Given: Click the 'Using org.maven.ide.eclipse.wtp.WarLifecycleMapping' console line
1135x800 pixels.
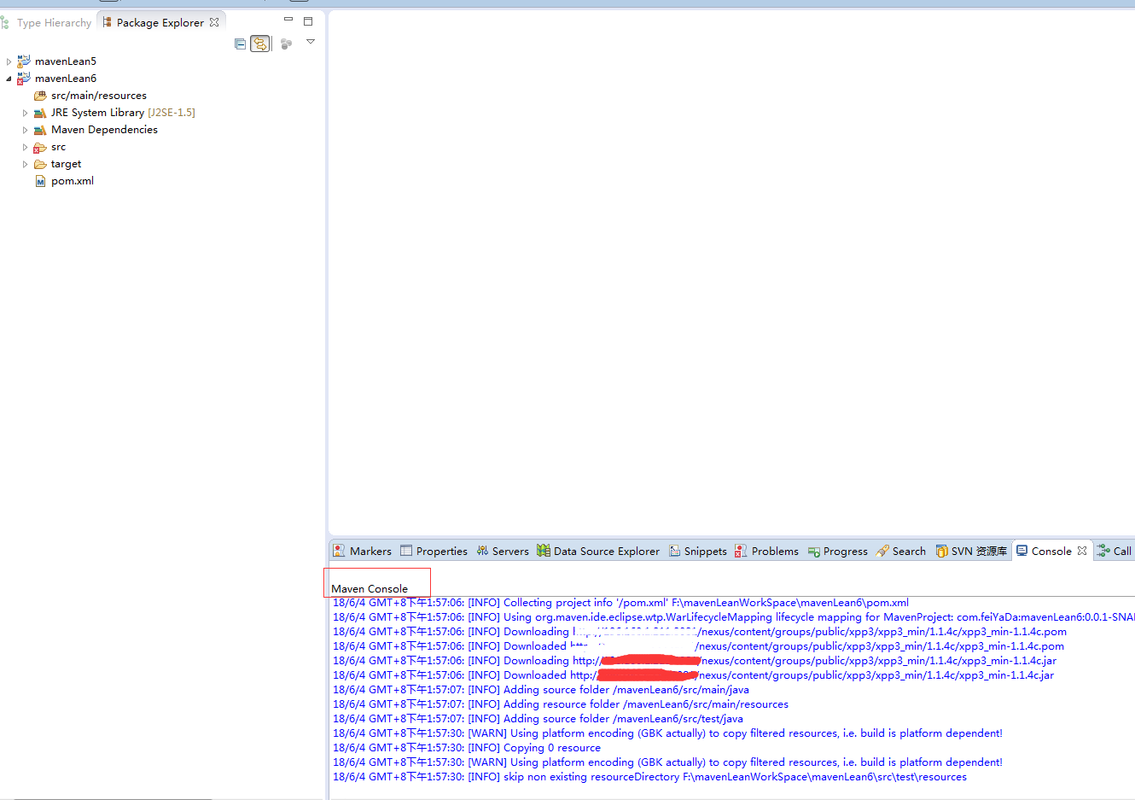Looking at the screenshot, I should (734, 617).
